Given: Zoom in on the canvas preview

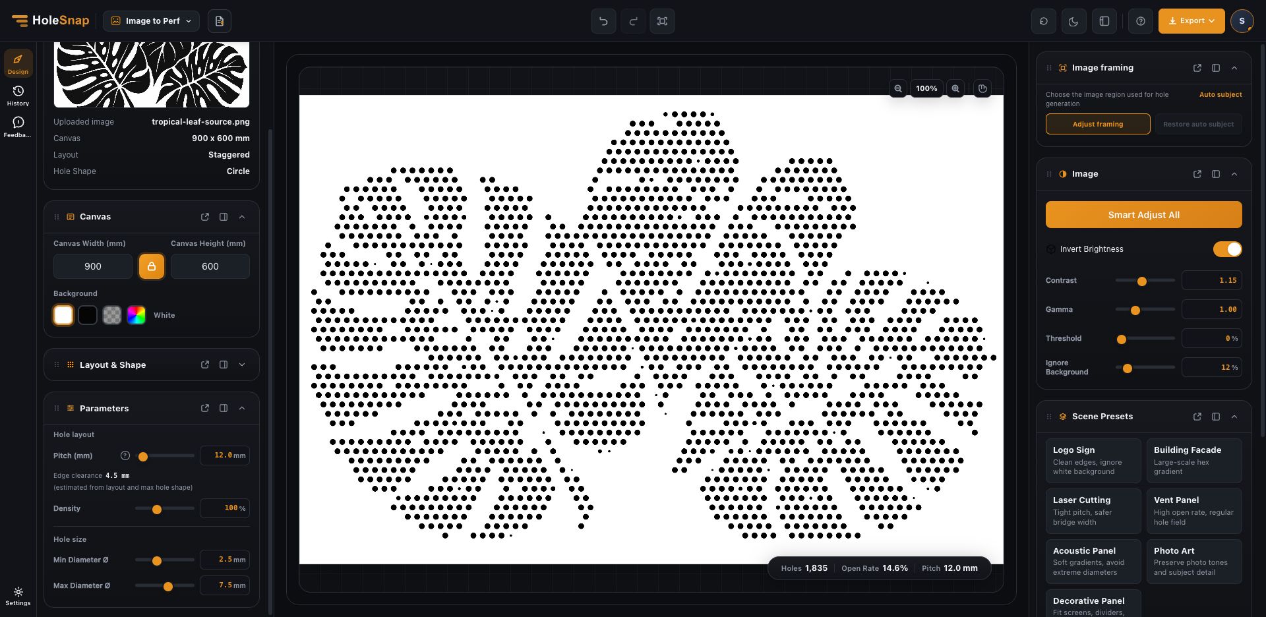Looking at the screenshot, I should tap(955, 88).
